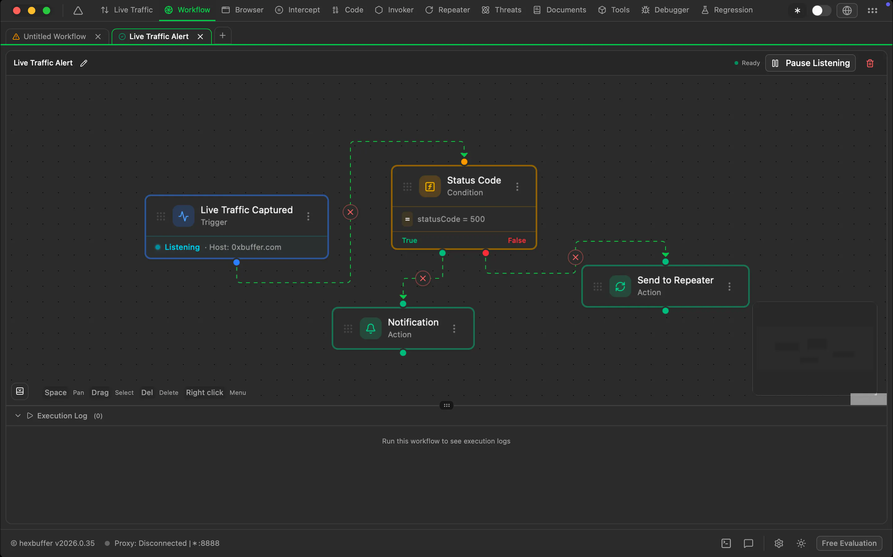The height and width of the screenshot is (557, 893).
Task: Click Send to Repeater refresh icon
Action: click(x=620, y=287)
